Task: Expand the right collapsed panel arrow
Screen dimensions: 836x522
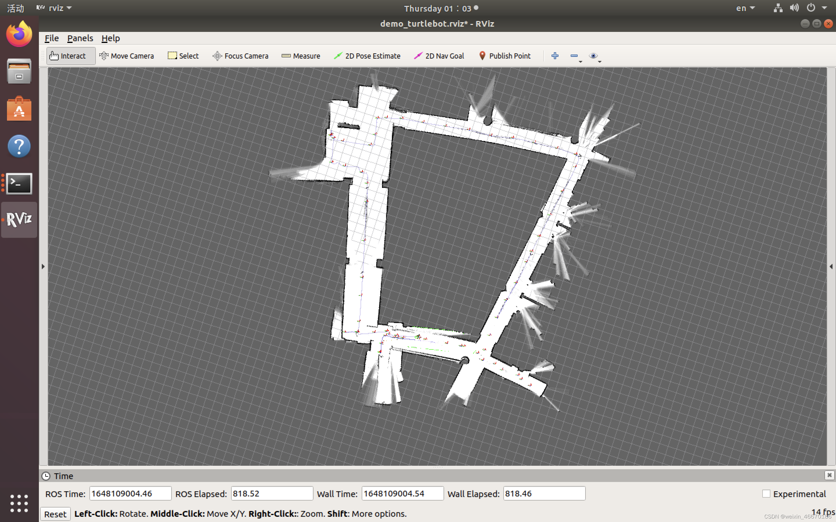Action: pyautogui.click(x=831, y=267)
